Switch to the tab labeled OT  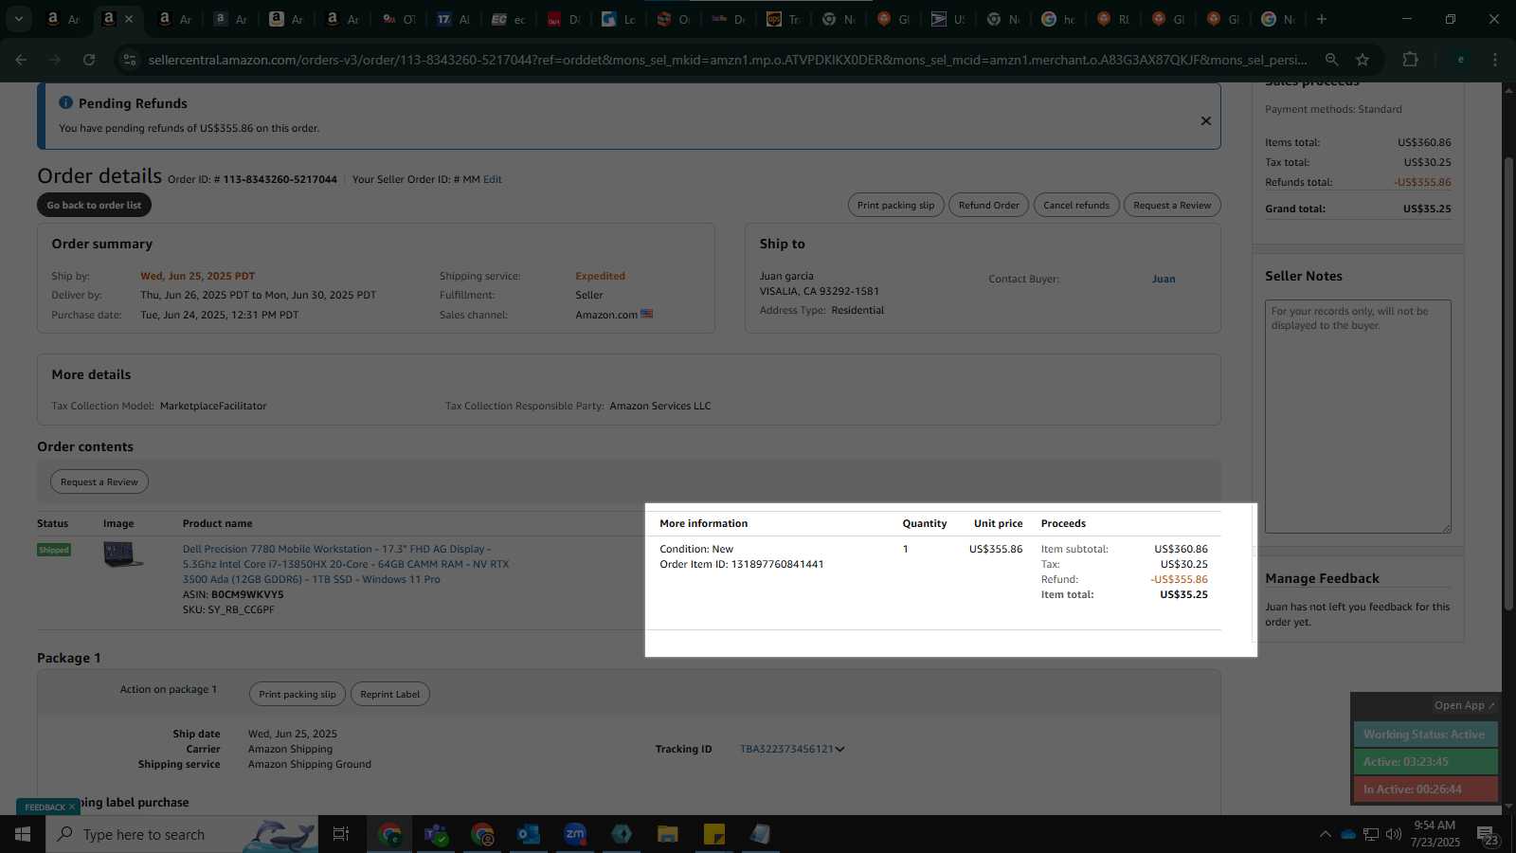tap(399, 19)
